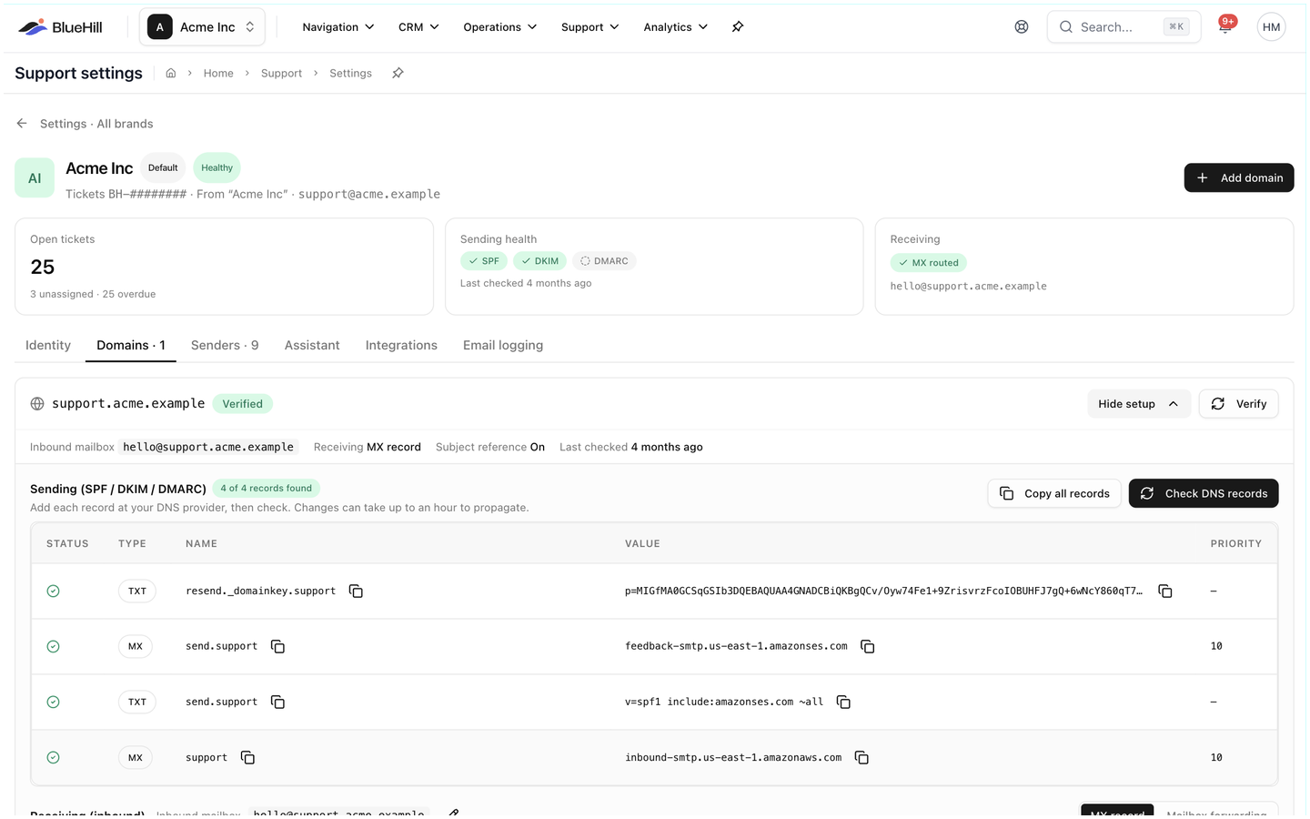Open the Assistant tab
This screenshot has width=1310, height=819.
(x=312, y=346)
